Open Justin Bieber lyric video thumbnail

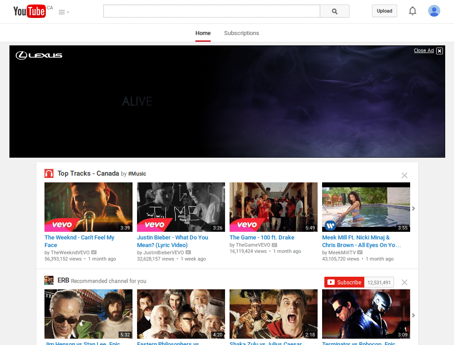click(x=181, y=207)
